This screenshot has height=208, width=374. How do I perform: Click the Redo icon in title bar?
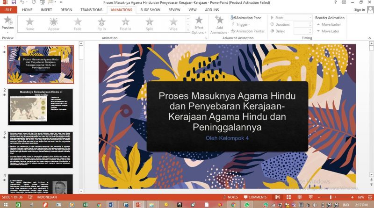34,2
